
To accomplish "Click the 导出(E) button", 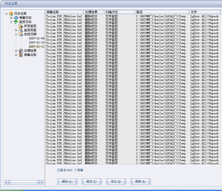I will (x=116, y=181).
